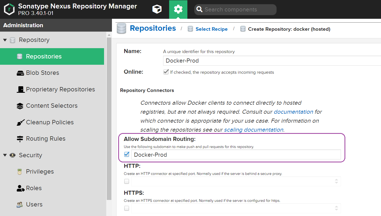Uncheck the Allow Subdomain Routing checkbox
Viewport: 381px width, 216px height.
coord(127,155)
